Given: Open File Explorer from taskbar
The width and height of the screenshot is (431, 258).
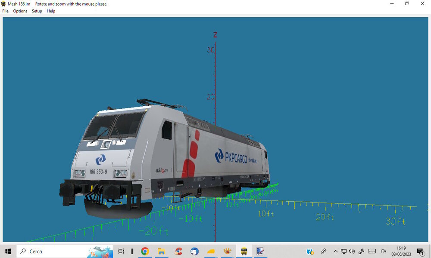Looking at the screenshot, I should (x=161, y=251).
